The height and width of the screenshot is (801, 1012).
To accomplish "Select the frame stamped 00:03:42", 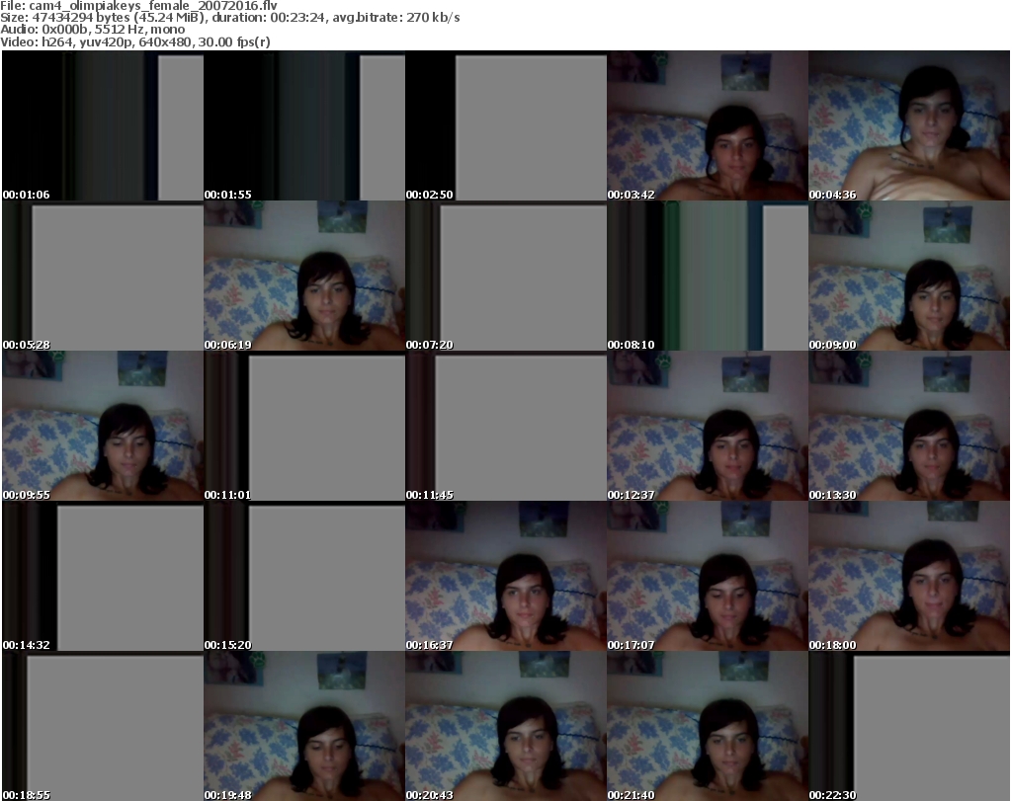I will pos(708,125).
